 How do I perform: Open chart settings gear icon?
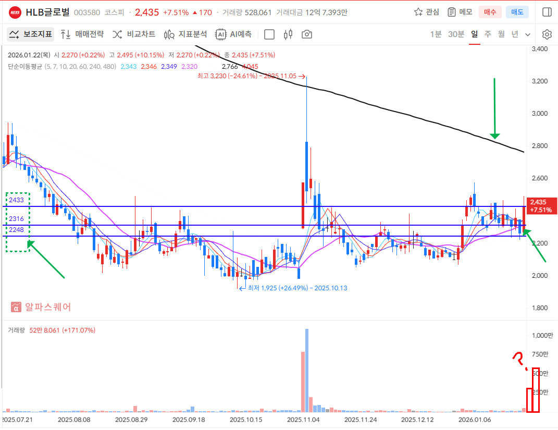pos(547,34)
